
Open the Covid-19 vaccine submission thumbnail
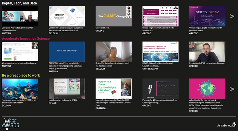160,51
